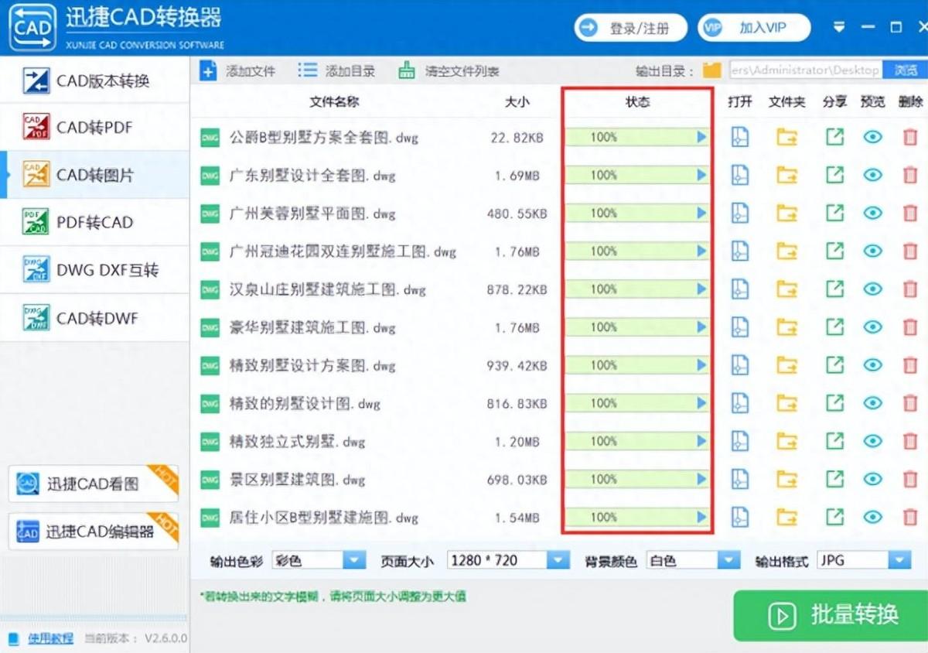928x653 pixels.
Task: Switch to CAD转PDF tab
Action: 94,128
